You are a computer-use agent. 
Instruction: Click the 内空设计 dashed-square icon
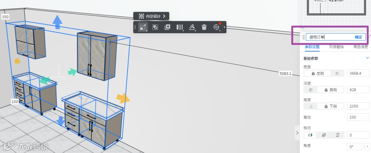tap(141, 16)
